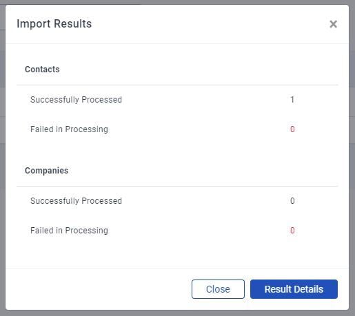Image resolution: width=355 pixels, height=316 pixels.
Task: Select Companies Failed in Processing label
Action: point(69,231)
